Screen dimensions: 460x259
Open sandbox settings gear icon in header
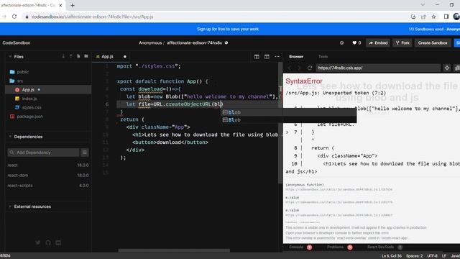(342, 43)
